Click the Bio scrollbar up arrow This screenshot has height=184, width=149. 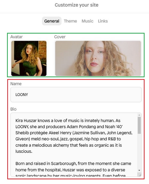pos(139,115)
